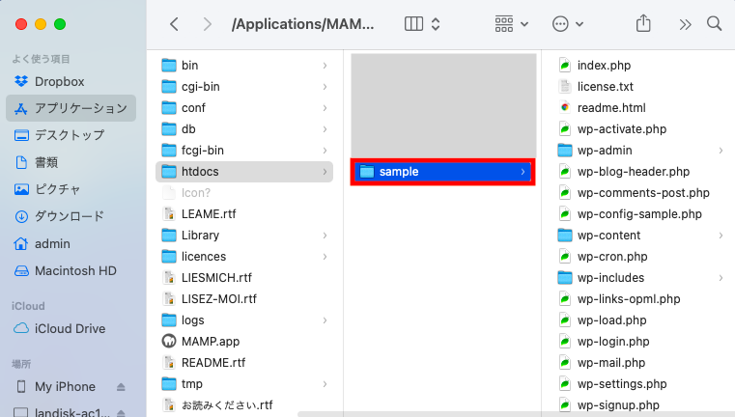Open ダウンロード from the sidebar
Viewport: 735px width, 417px height.
pyautogui.click(x=71, y=216)
